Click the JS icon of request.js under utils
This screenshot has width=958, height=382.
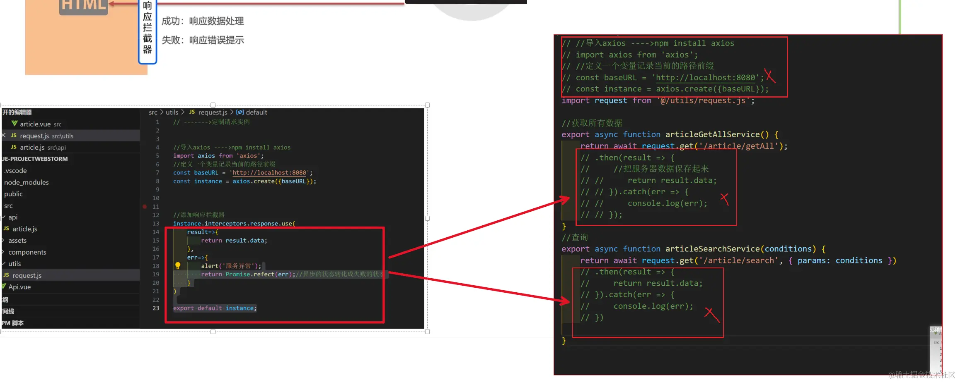point(6,275)
